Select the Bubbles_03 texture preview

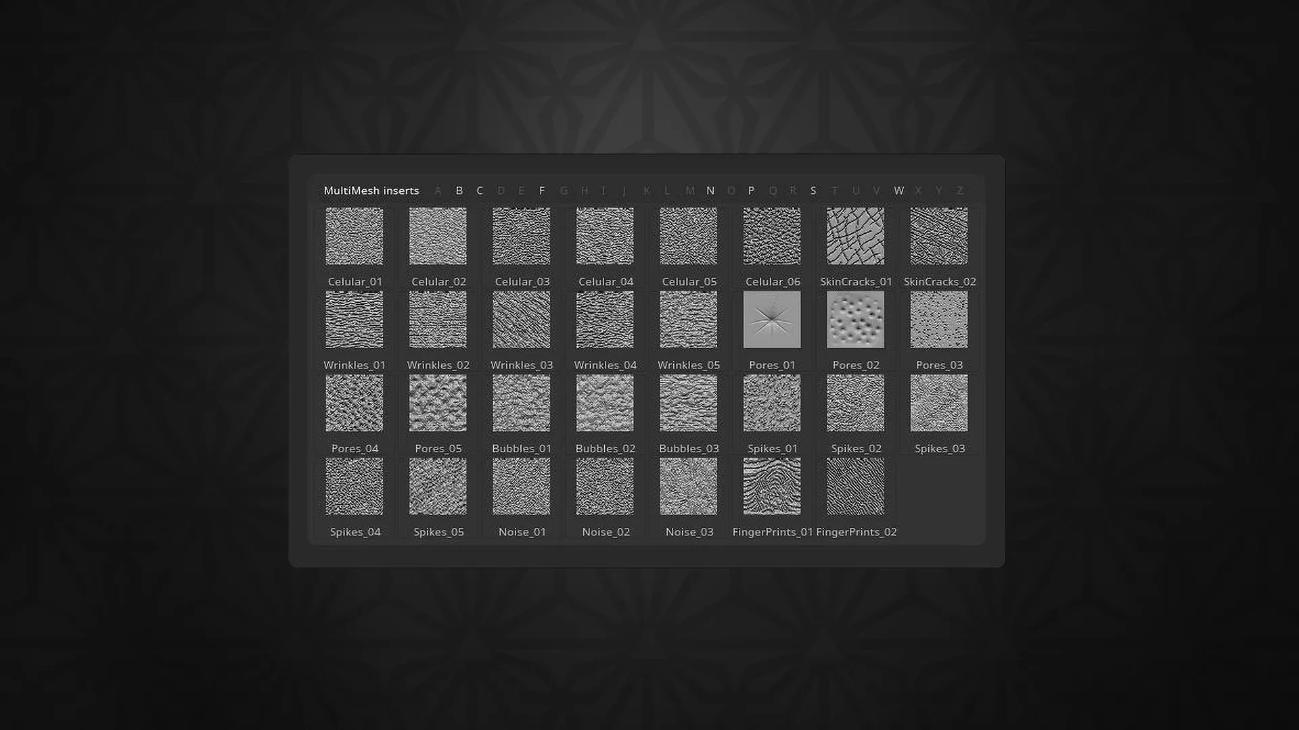click(688, 404)
